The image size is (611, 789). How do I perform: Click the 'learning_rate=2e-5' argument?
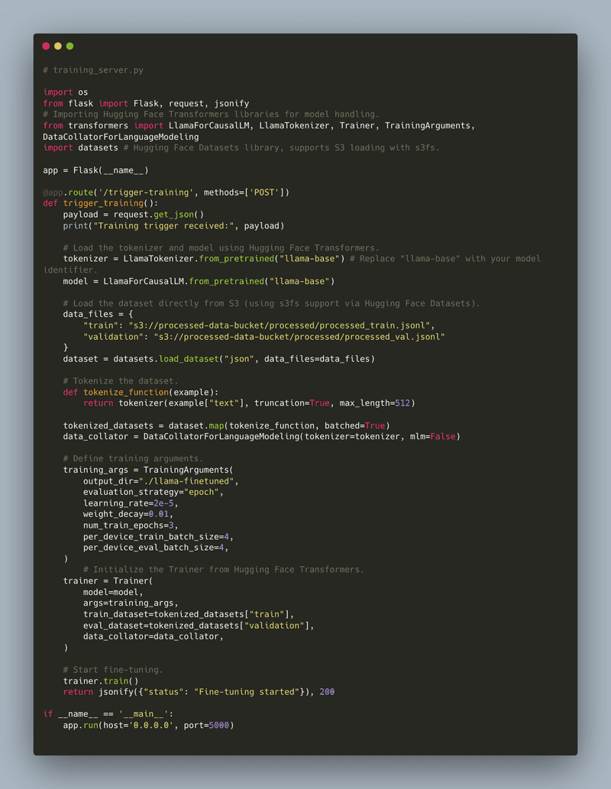pos(131,503)
